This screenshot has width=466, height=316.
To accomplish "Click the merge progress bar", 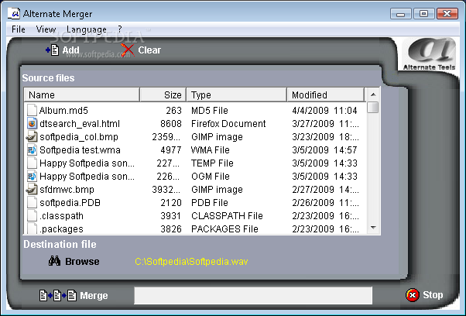I will click(253, 295).
